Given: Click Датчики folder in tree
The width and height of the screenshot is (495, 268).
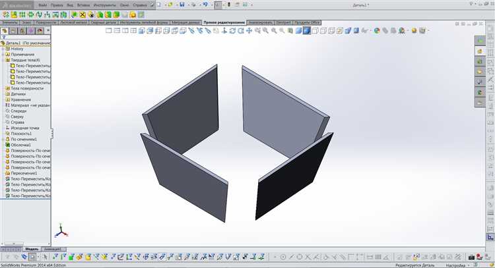Looking at the screenshot, I should point(18,94).
